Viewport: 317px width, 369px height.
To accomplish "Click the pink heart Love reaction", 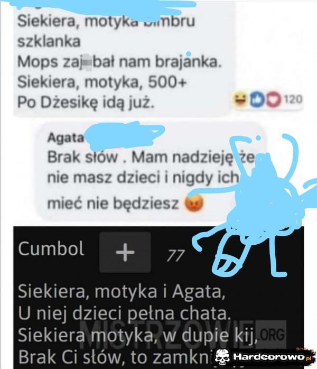I will 274,100.
